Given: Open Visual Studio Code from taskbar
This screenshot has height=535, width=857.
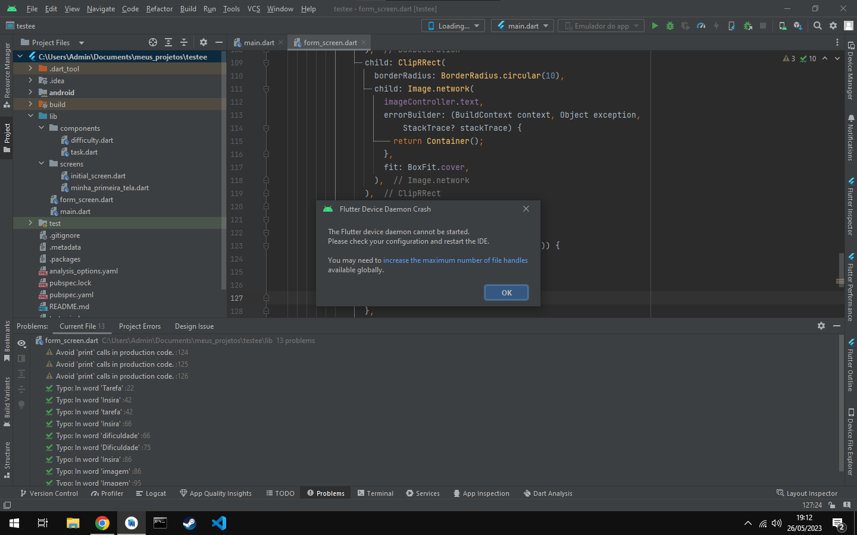Looking at the screenshot, I should click(219, 523).
